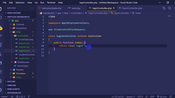Open fluentCont... file in explorer
This screenshot has width=175, height=98.
click(x=25, y=43)
